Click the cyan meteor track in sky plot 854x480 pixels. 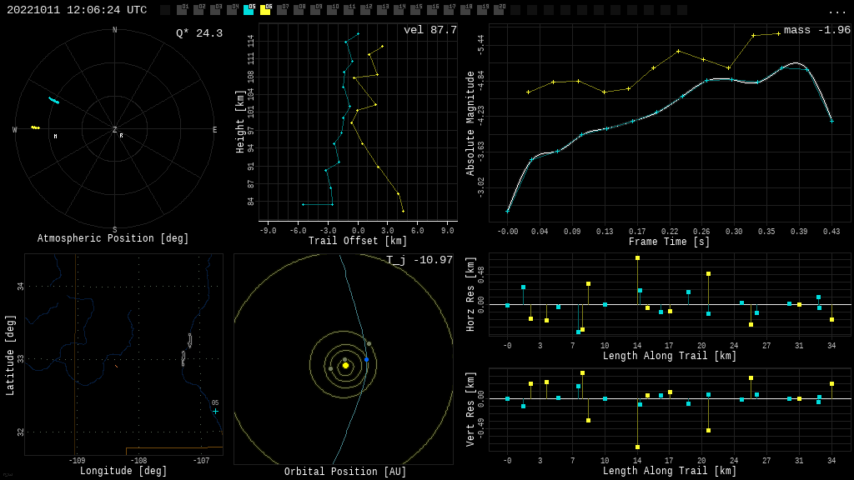(x=54, y=100)
